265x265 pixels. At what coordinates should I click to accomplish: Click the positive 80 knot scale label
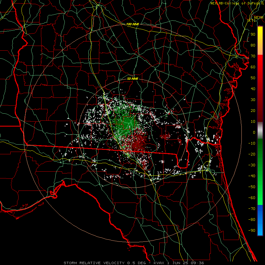(x=253, y=45)
